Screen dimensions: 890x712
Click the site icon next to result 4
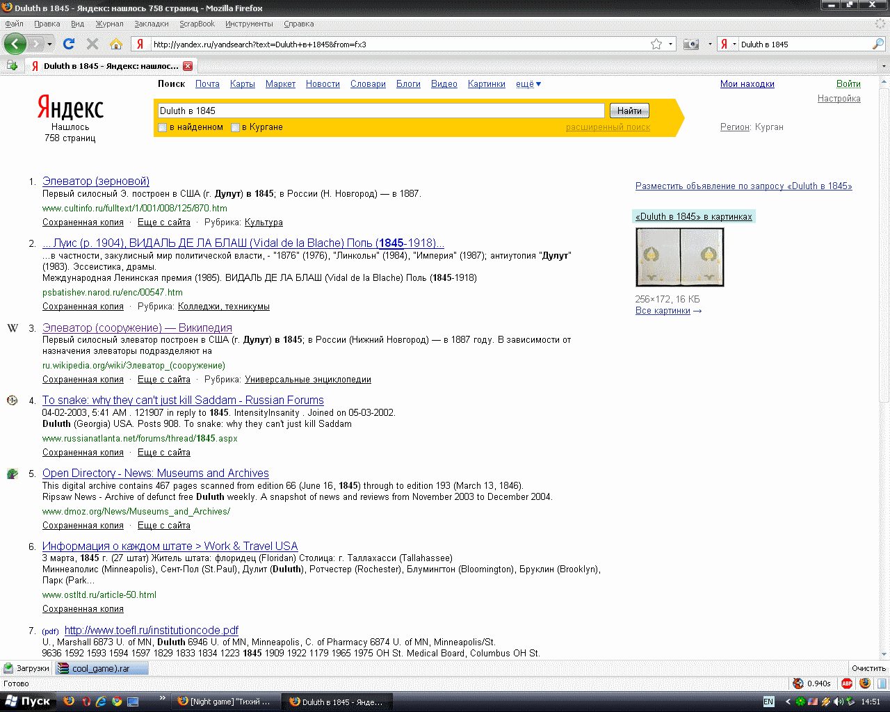coord(12,400)
